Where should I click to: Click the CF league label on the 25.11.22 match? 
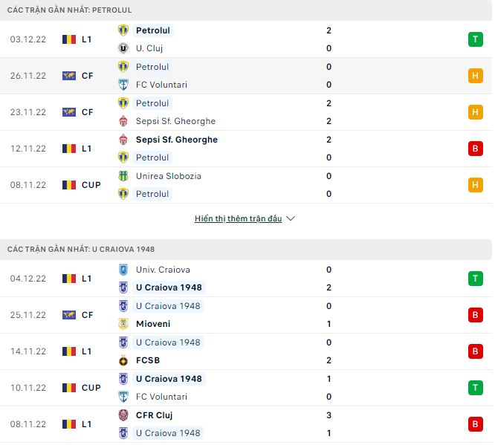point(87,315)
